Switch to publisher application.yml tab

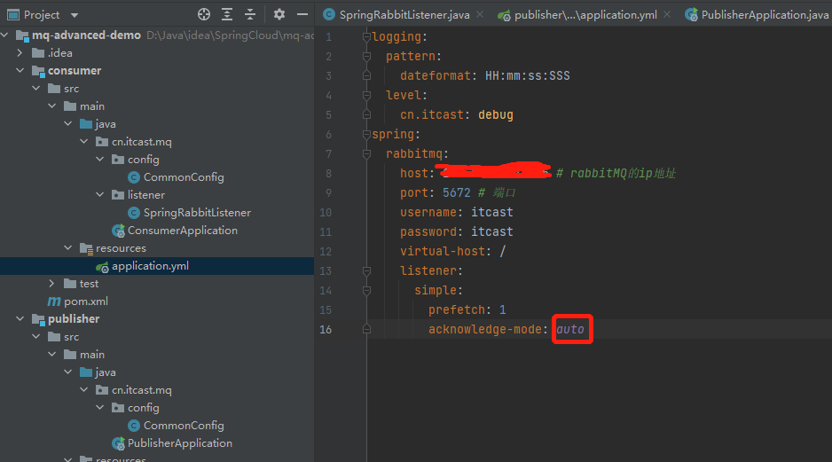point(585,15)
